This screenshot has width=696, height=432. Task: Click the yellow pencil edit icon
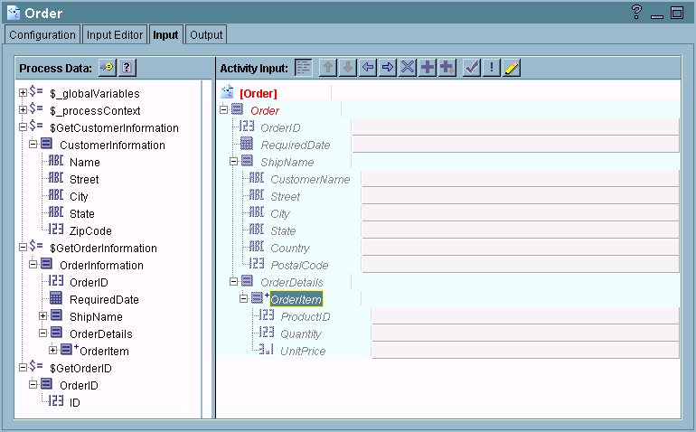click(x=512, y=68)
